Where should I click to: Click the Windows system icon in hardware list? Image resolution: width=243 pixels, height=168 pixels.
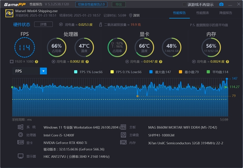click(x=21, y=127)
